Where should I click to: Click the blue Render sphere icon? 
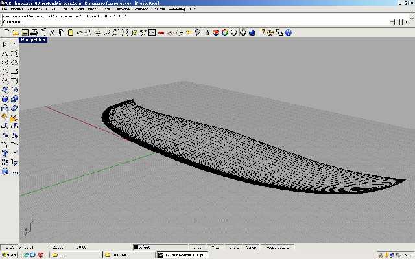coord(252,32)
